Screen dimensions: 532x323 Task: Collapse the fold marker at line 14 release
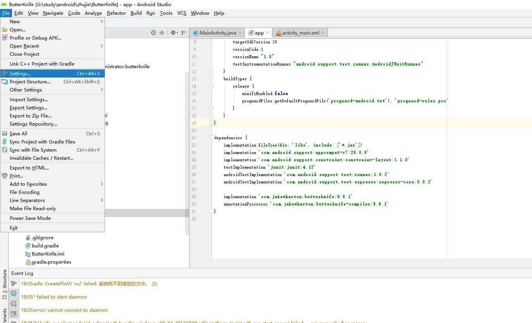click(212, 86)
